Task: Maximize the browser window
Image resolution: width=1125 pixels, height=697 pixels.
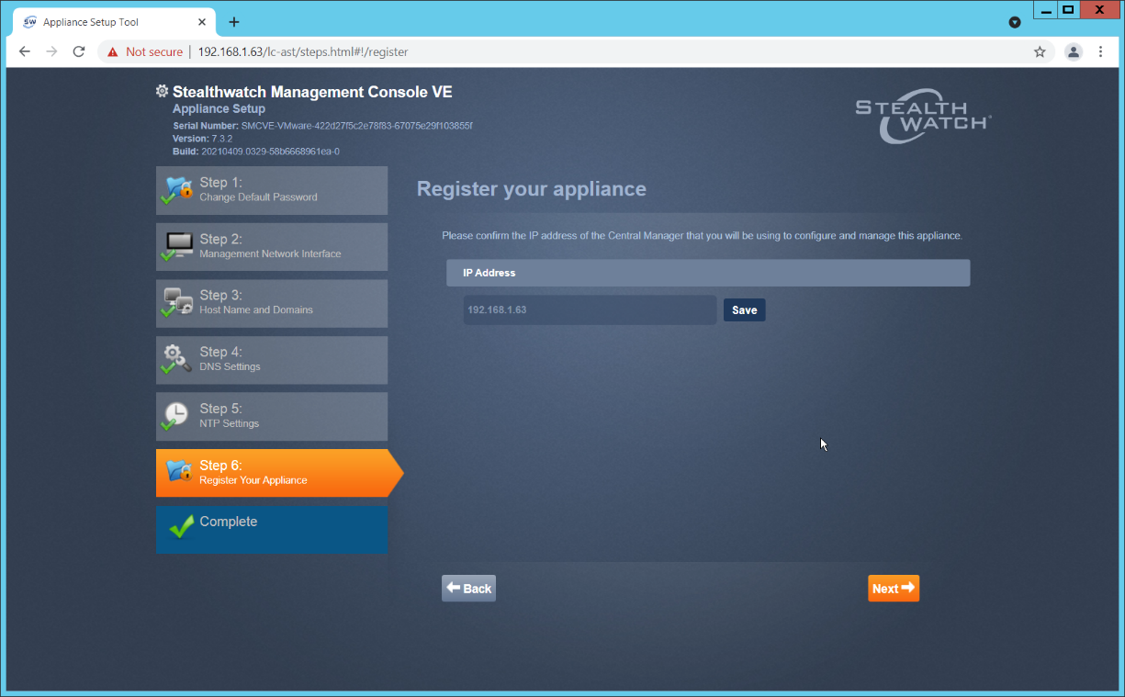Action: [x=1068, y=10]
